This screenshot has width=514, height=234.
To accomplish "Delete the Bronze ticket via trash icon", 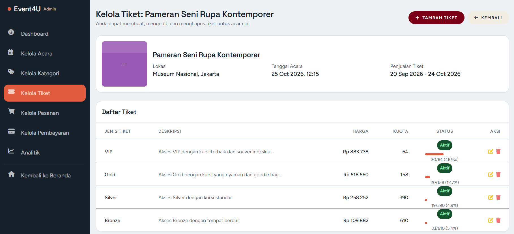I will [498, 220].
